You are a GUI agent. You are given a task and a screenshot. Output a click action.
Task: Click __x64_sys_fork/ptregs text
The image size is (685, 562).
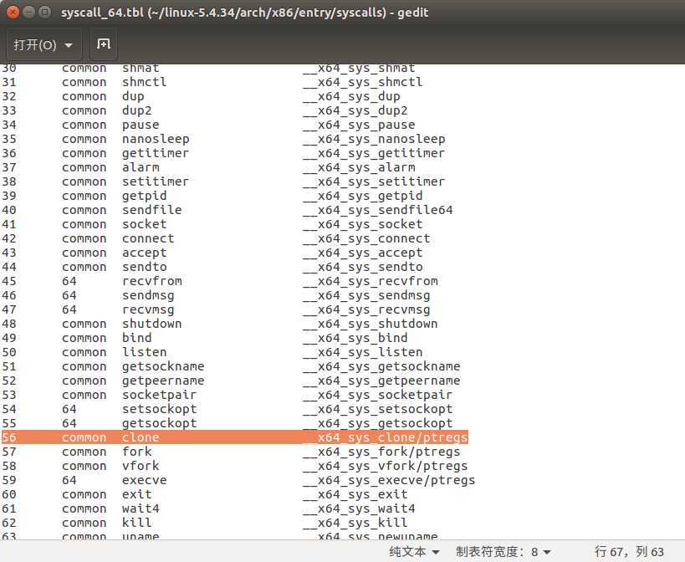click(x=381, y=452)
